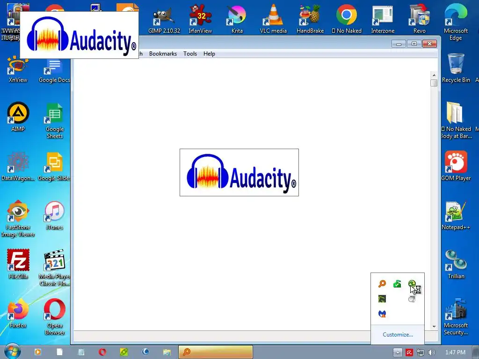Image resolution: width=479 pixels, height=359 pixels.
Task: Open the Tools menu
Action: pyautogui.click(x=190, y=54)
